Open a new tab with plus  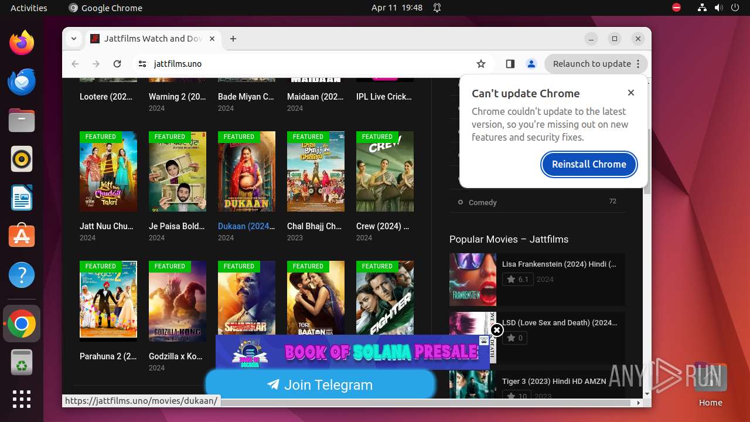click(233, 39)
